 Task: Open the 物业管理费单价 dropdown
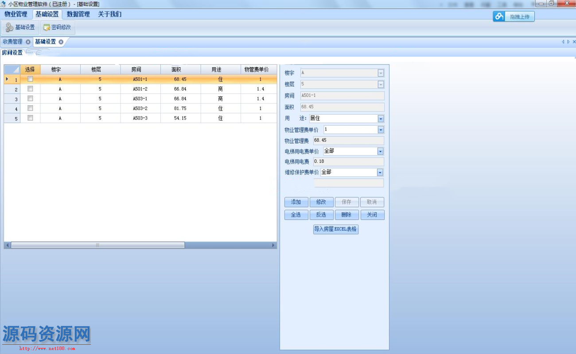(381, 130)
